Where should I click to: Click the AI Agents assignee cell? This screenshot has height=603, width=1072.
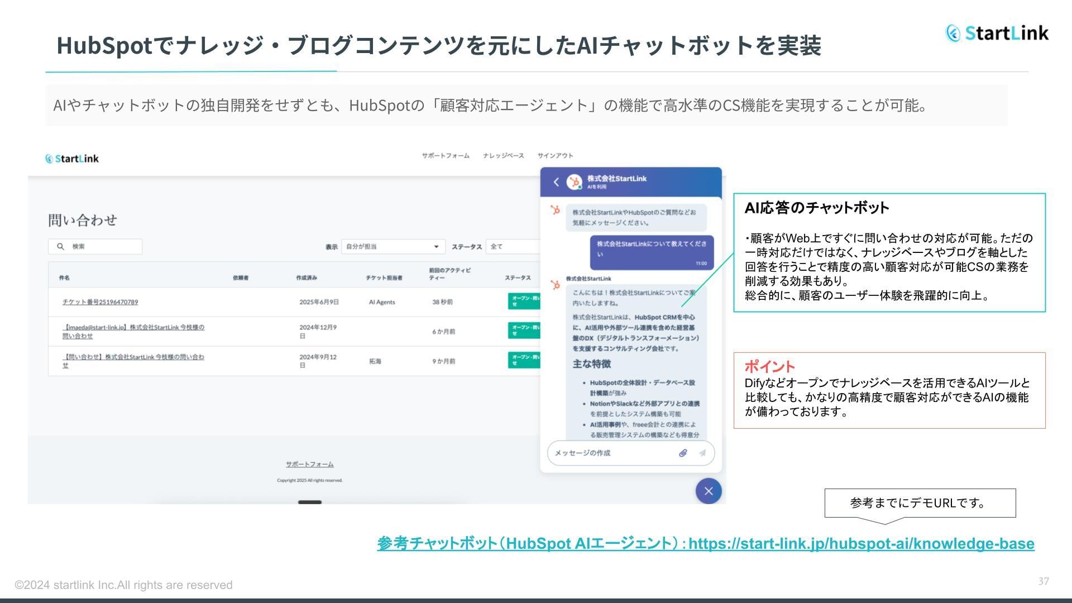coord(382,302)
